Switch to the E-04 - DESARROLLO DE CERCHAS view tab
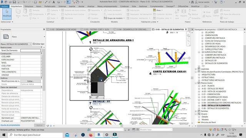 tap(131, 30)
